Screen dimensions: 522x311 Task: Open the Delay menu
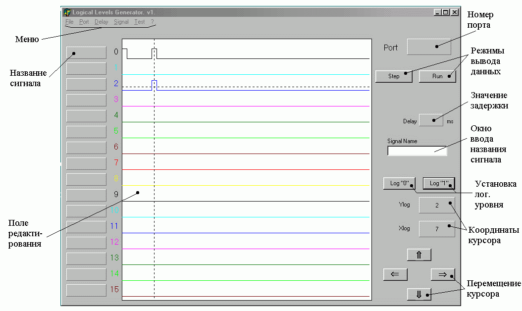[101, 22]
